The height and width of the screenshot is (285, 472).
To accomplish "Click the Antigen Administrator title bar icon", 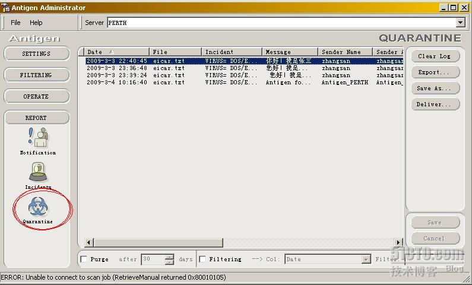I will pos(5,7).
